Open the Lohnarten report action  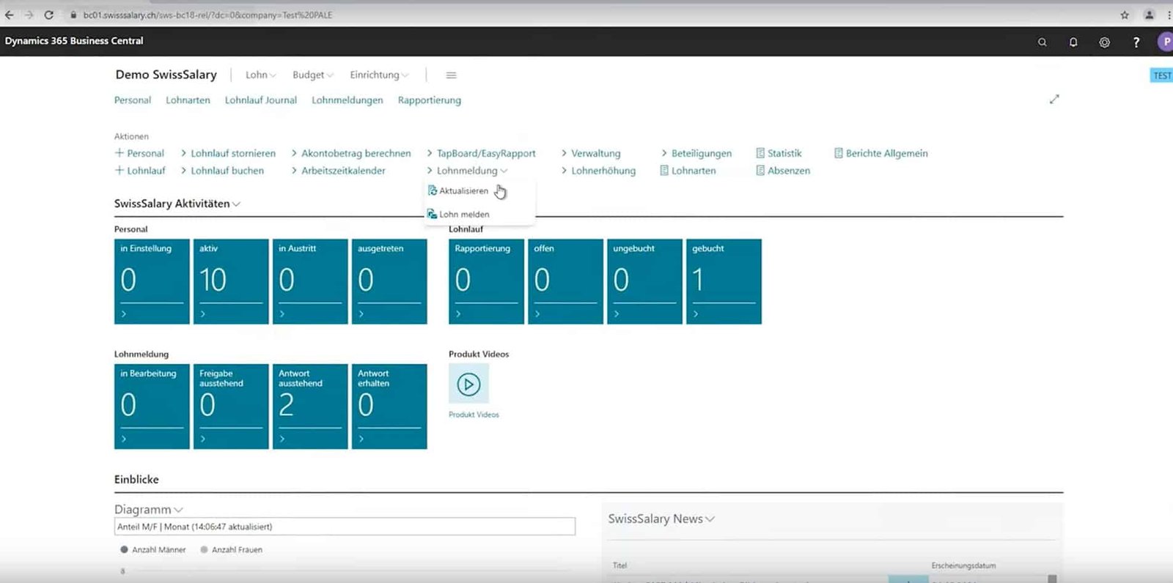click(688, 171)
